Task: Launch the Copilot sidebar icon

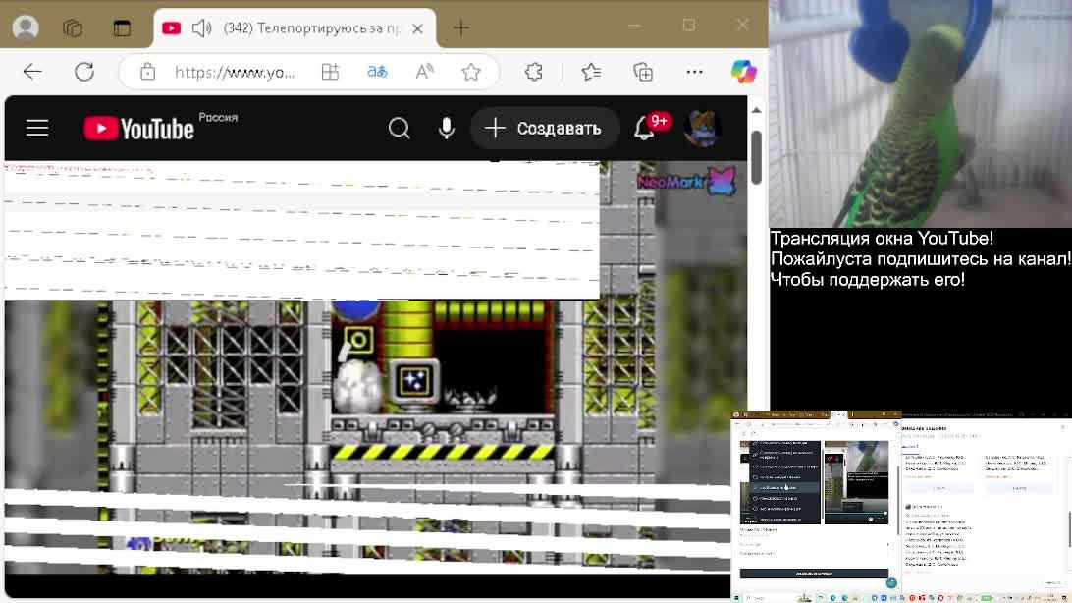Action: (743, 72)
